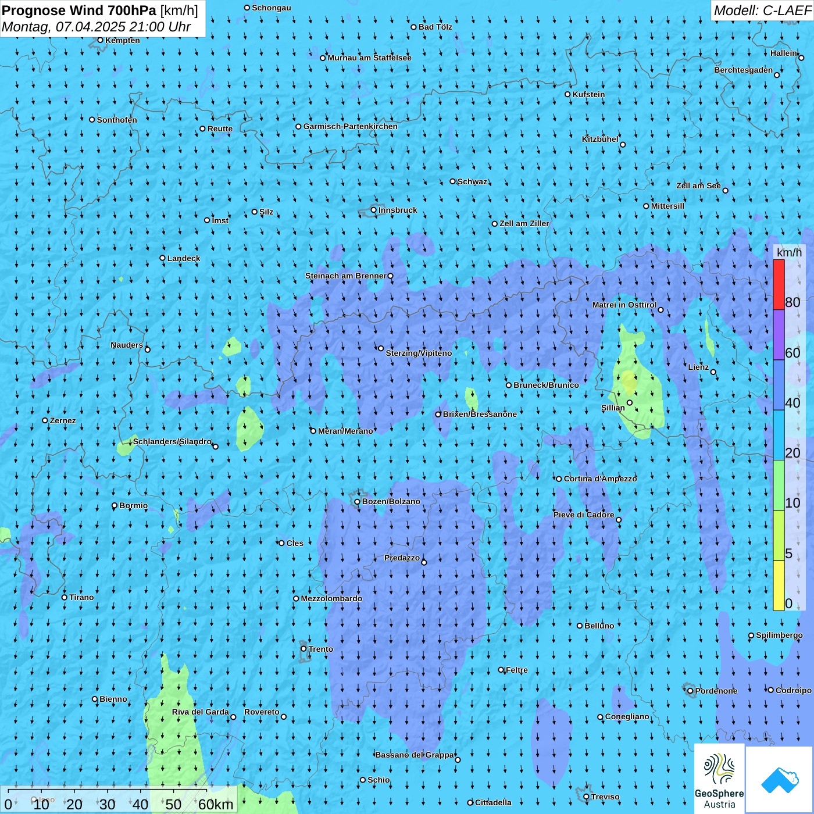
Task: Click the 'Mittersill' label
Action: pyautogui.click(x=667, y=206)
